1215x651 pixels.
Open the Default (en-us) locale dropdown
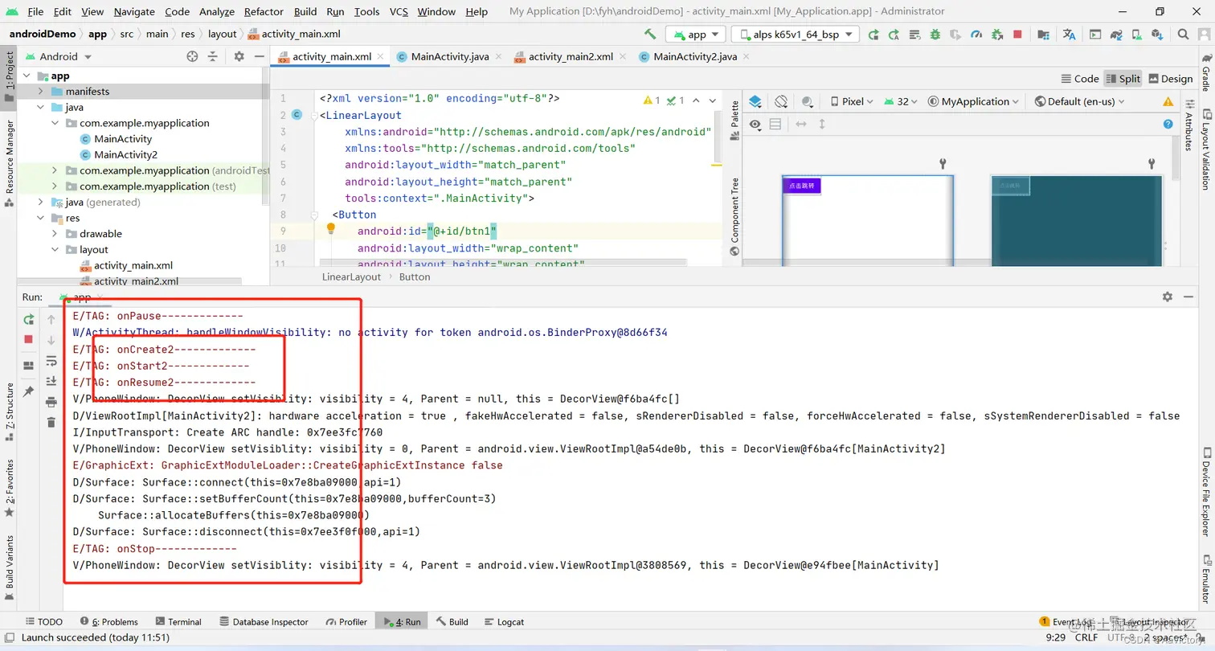1080,101
